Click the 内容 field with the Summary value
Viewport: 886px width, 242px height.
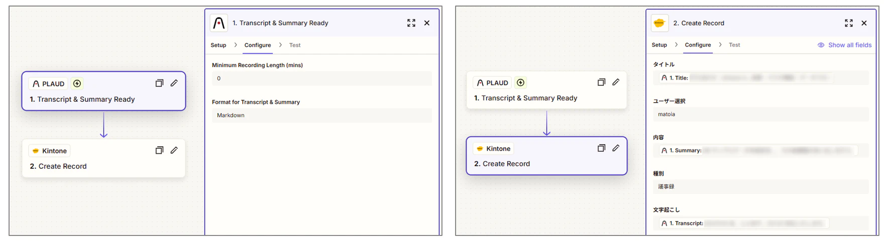761,150
